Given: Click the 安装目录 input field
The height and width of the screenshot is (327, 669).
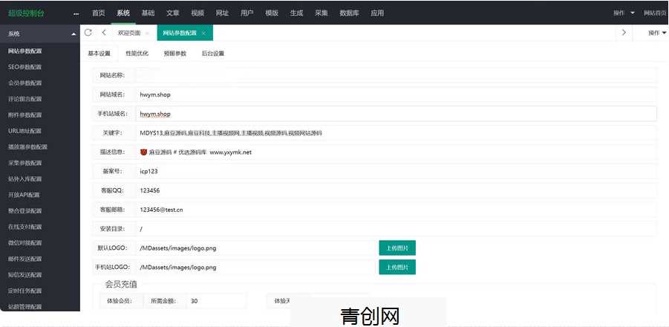Looking at the screenshot, I should click(x=396, y=229).
